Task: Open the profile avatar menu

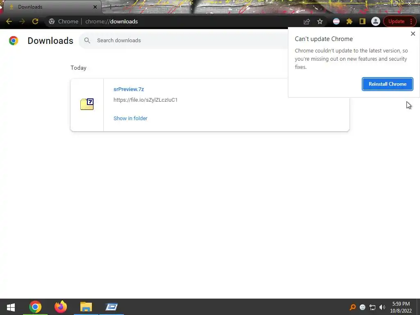Action: [x=376, y=21]
